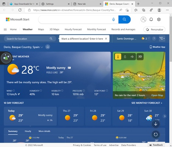Click SEE MONTHLY FORECAST link
Viewport: 172px width, 147px height.
[147, 103]
